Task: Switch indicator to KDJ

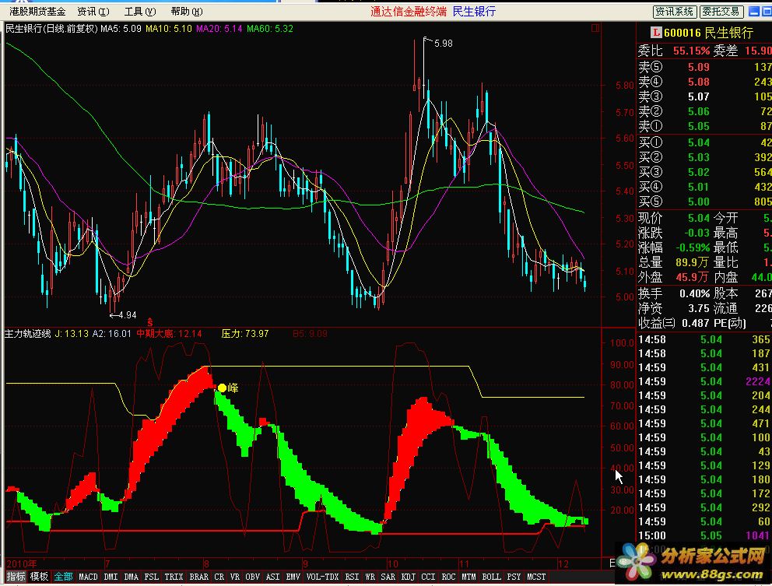Action: click(x=408, y=577)
